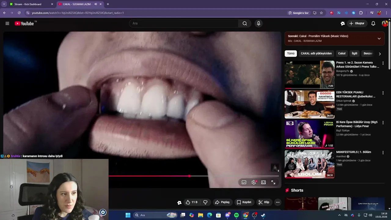Viewport: 391px width, 220px height.
Task: Dislike the video with thumbs-down icon
Action: click(x=205, y=202)
